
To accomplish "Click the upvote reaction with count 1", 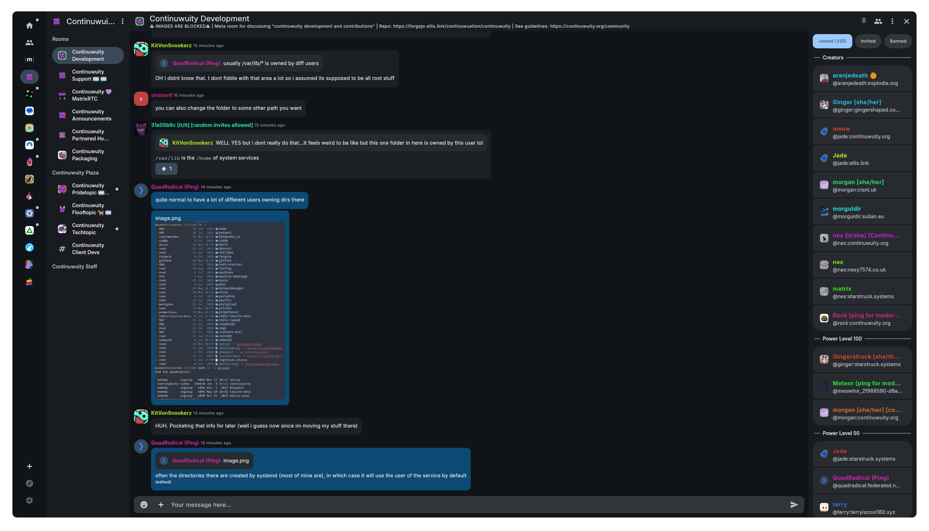I will (x=166, y=168).
